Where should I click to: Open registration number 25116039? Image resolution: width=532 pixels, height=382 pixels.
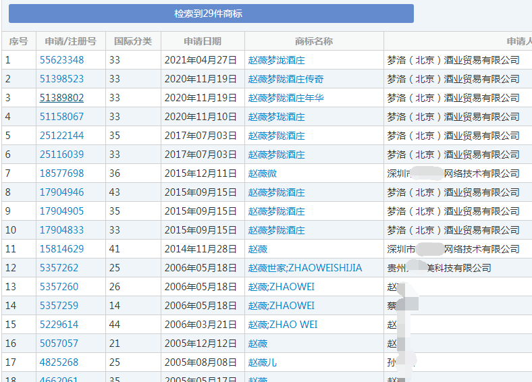(x=61, y=155)
